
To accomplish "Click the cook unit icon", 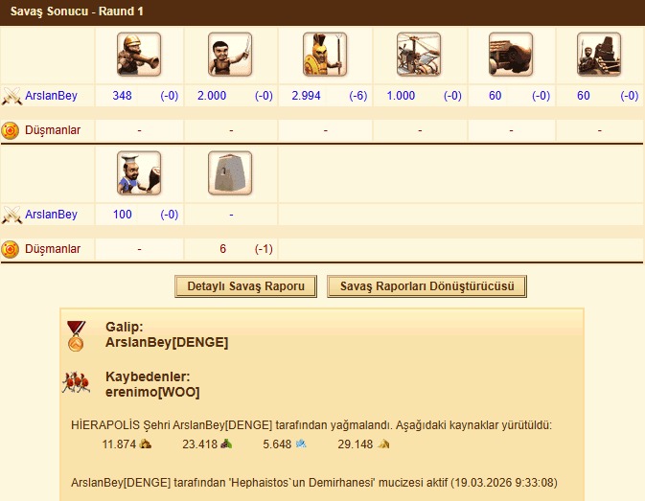I will pyautogui.click(x=139, y=173).
